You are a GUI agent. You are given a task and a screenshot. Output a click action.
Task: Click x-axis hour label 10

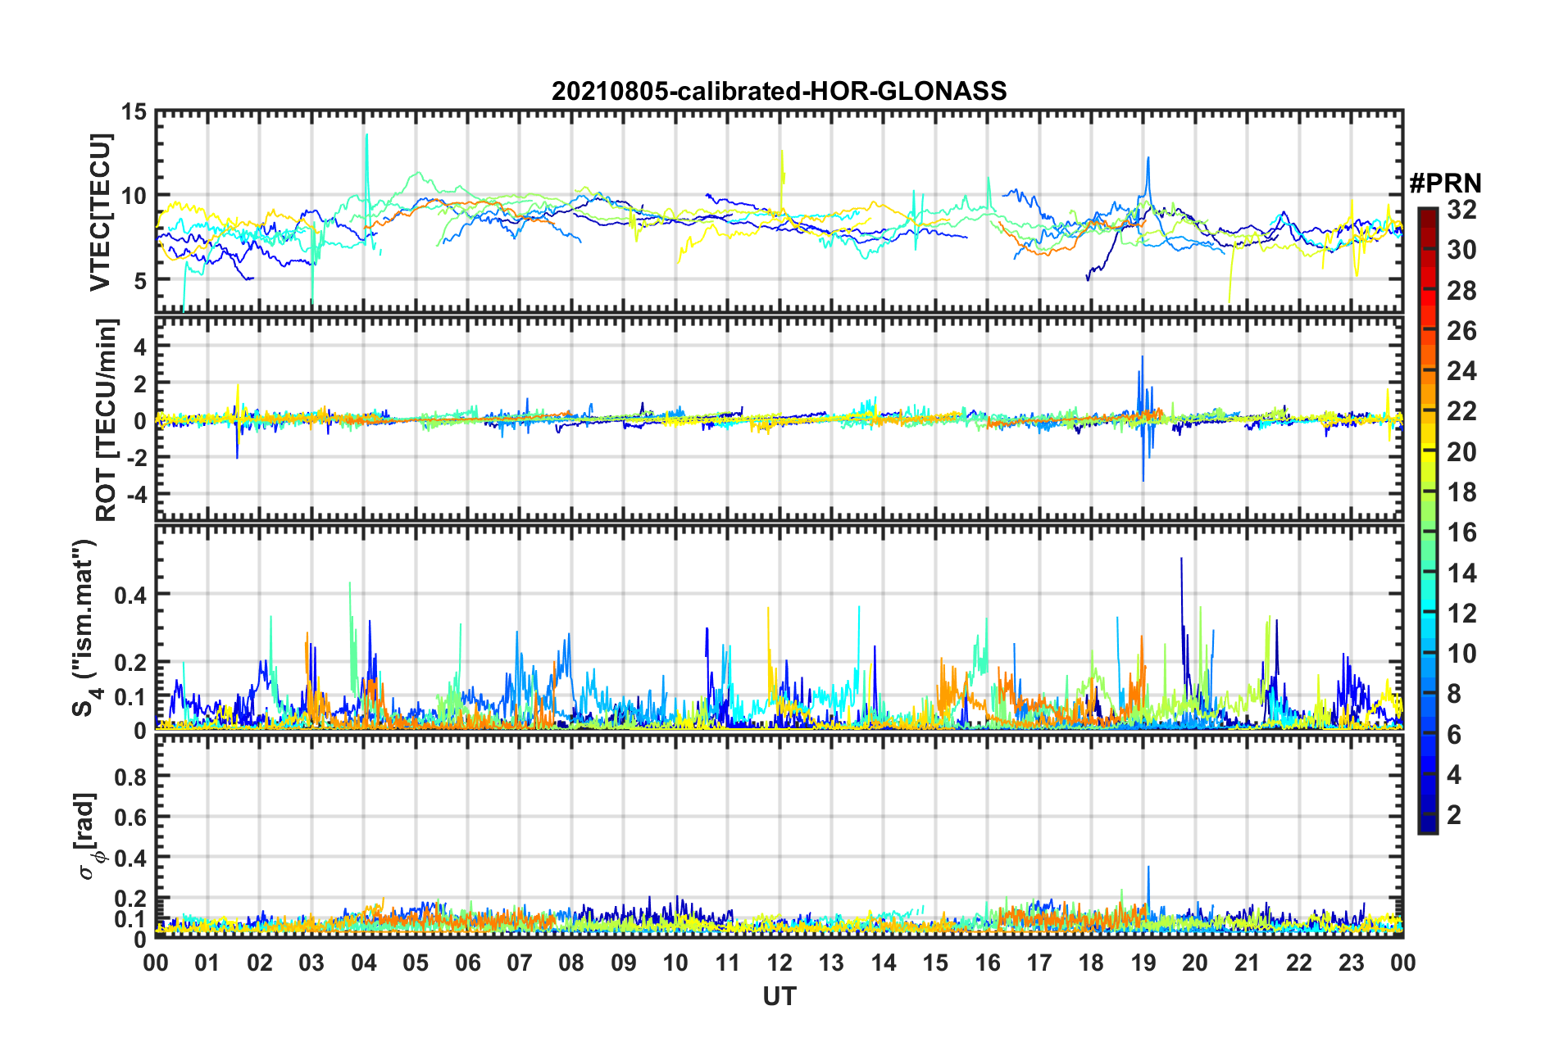point(675,963)
